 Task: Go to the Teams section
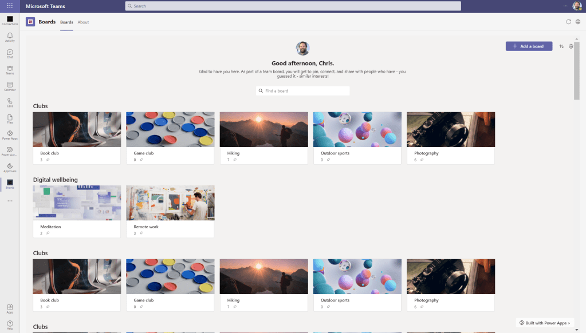point(10,70)
